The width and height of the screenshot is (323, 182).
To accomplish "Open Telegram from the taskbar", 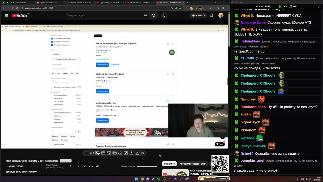I will (x=187, y=179).
